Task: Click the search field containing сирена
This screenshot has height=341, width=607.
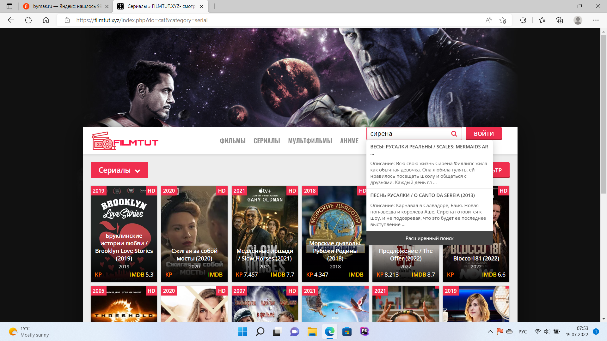Action: [x=408, y=134]
